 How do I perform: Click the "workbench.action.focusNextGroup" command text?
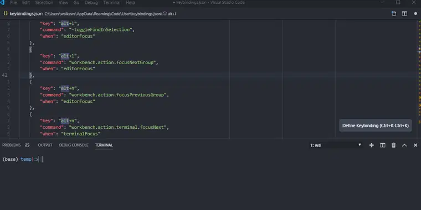pyautogui.click(x=112, y=62)
